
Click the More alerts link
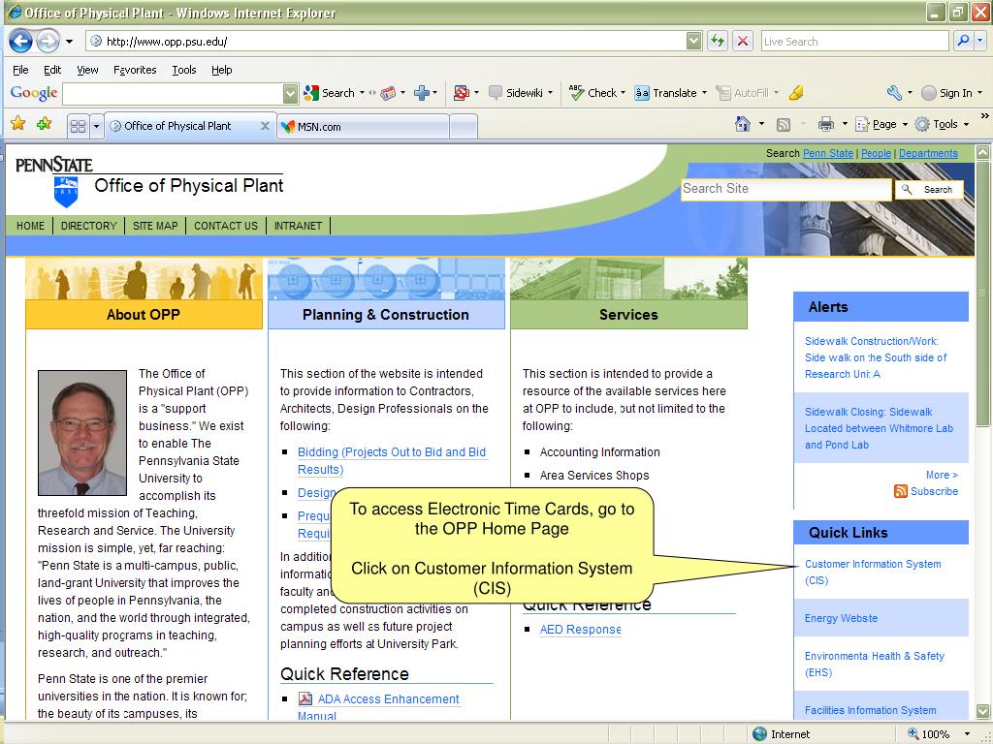(x=942, y=475)
